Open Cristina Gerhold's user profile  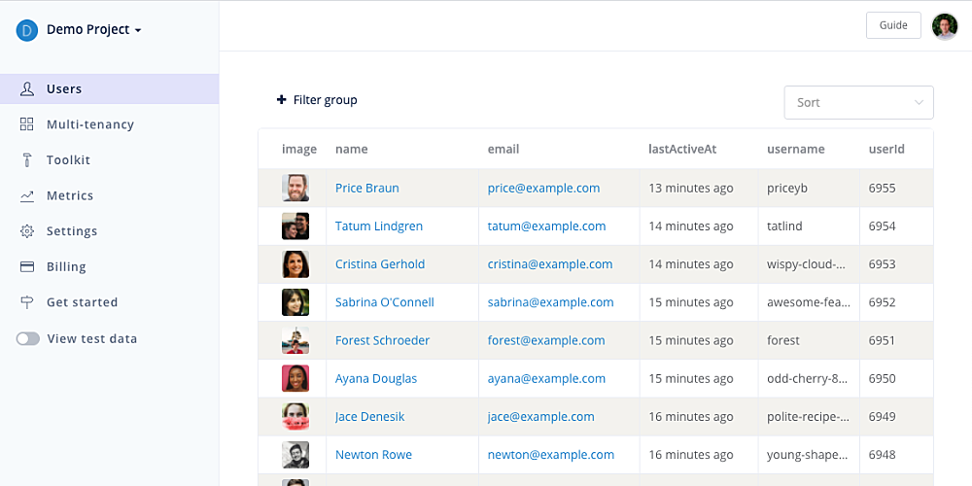380,264
